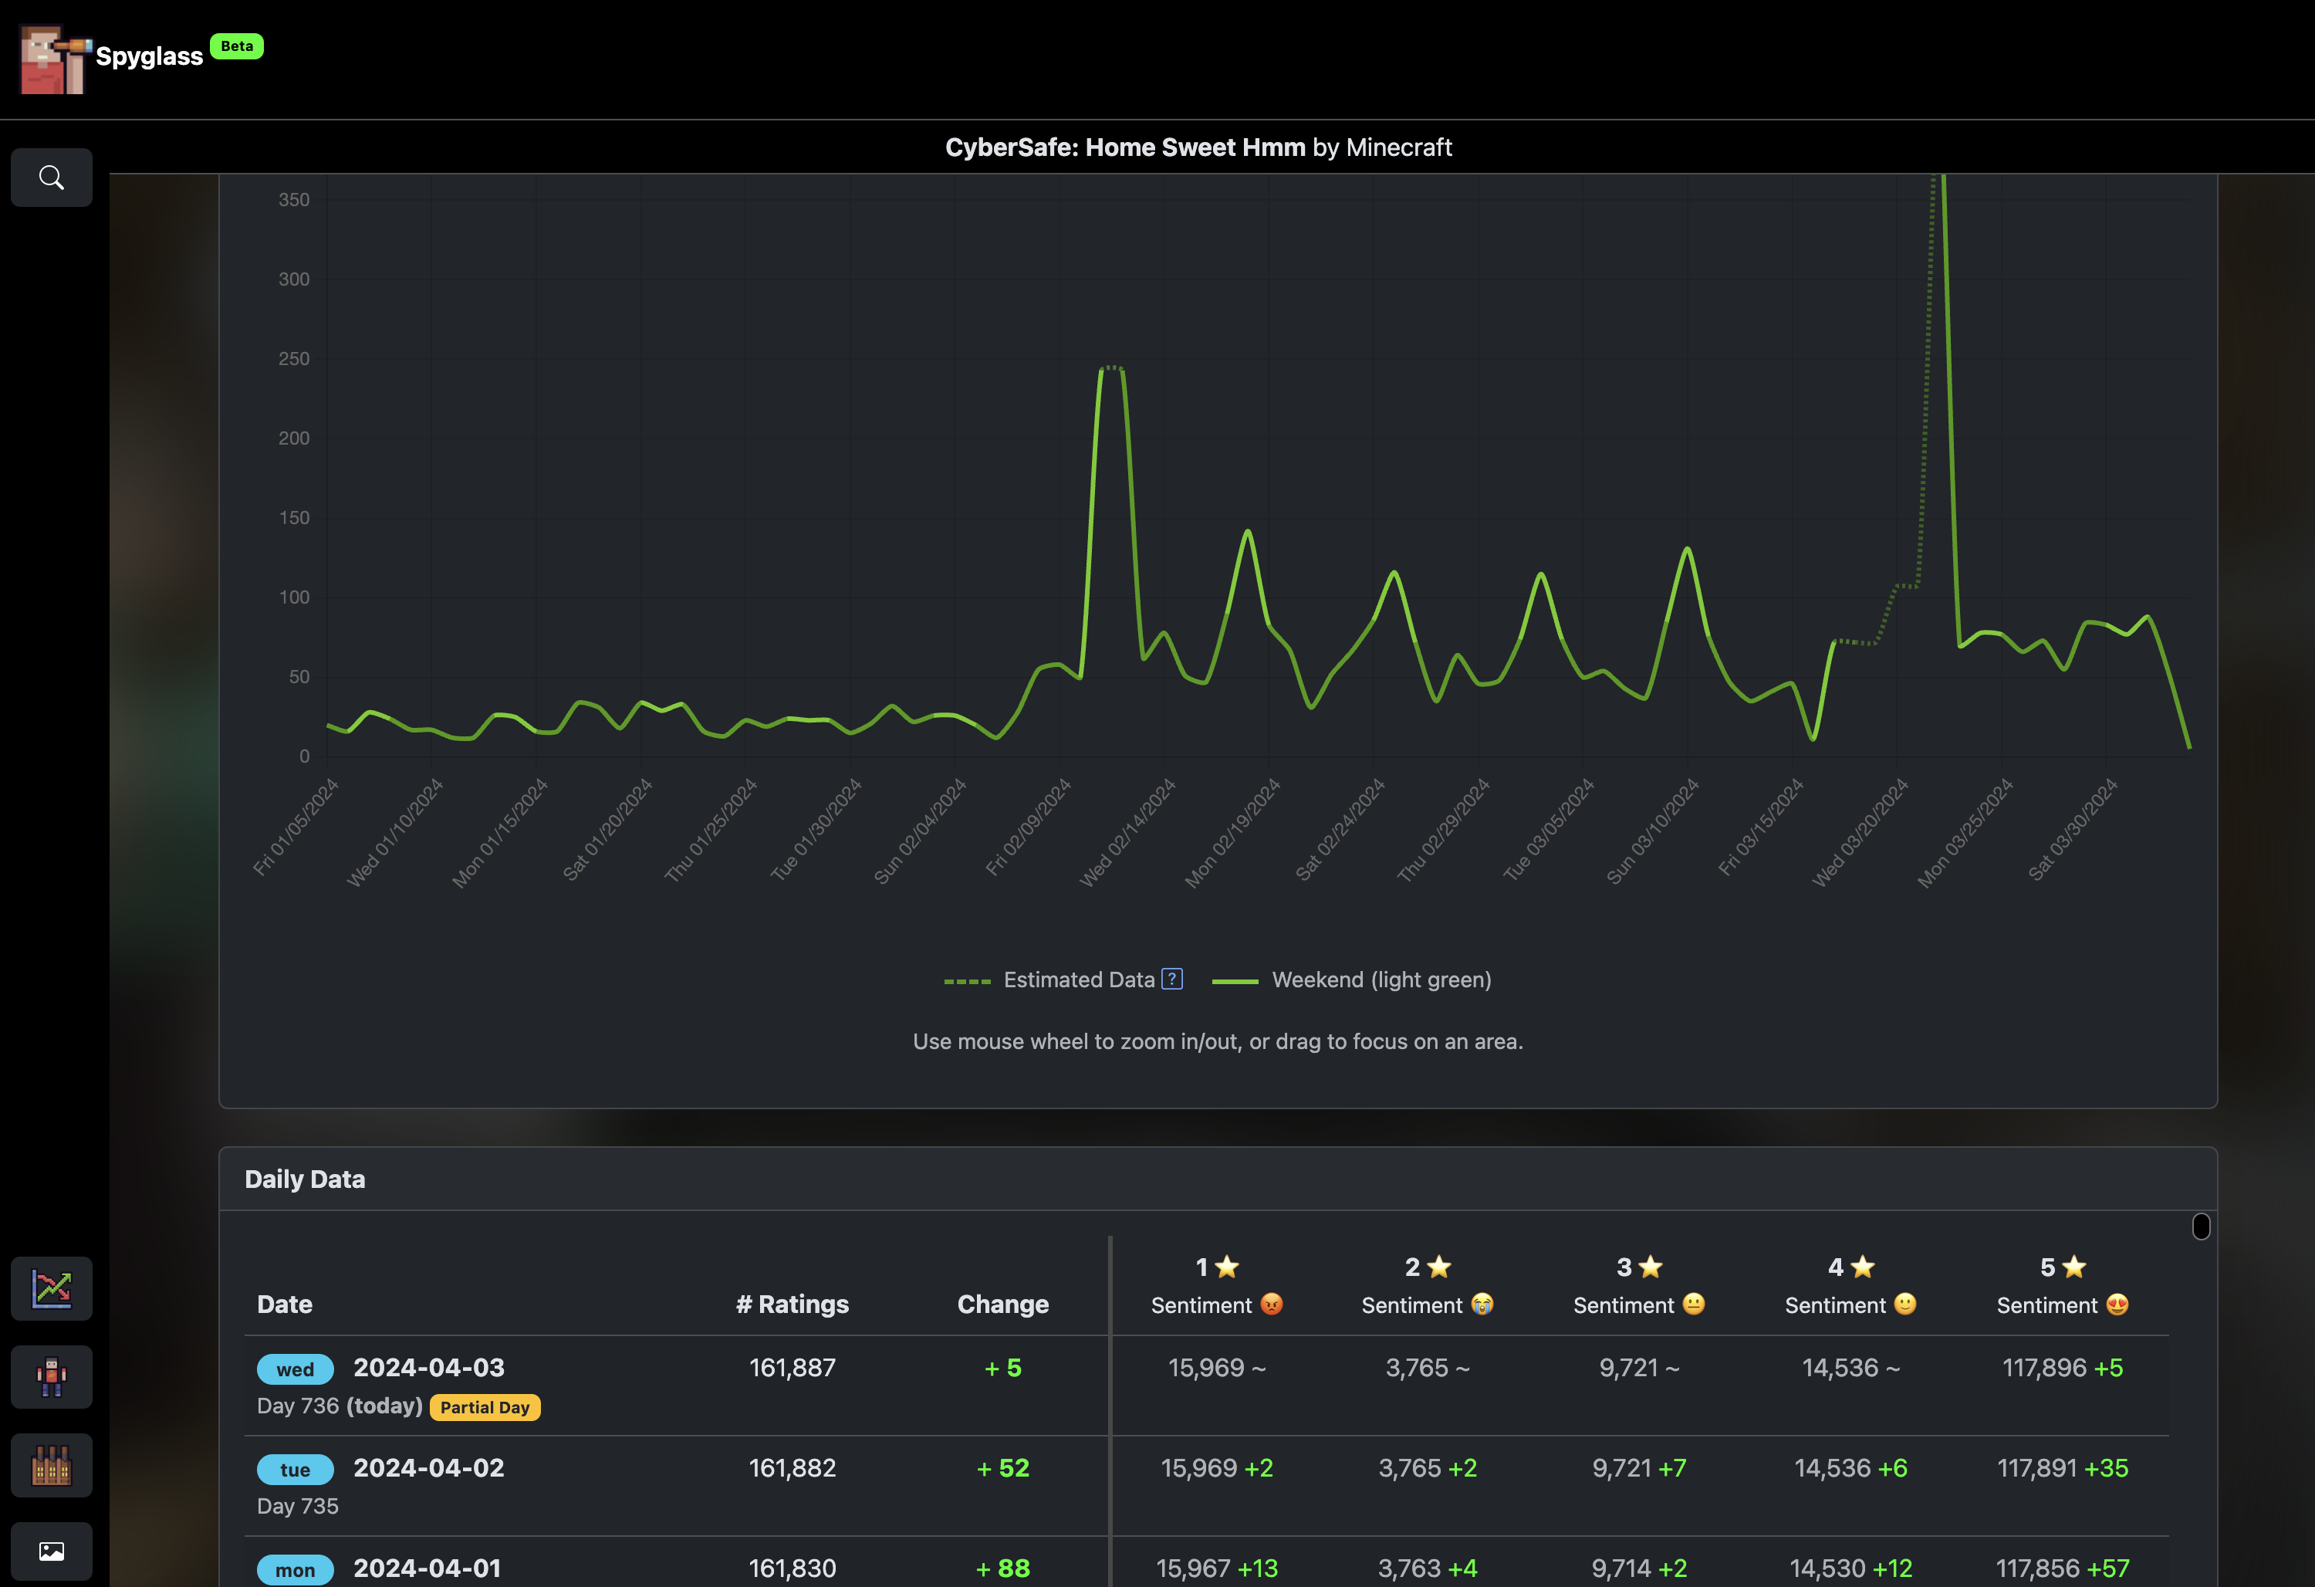The width and height of the screenshot is (2315, 1587).
Task: Click the table scrollbar thumb
Action: (2202, 1227)
